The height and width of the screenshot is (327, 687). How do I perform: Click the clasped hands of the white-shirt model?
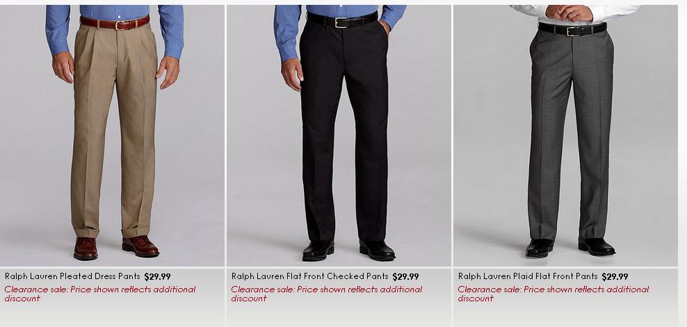pos(569,13)
